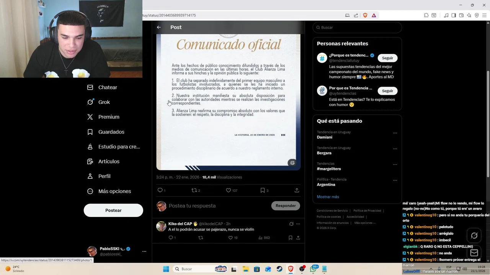Expand Más opciones footer link
Screen dimensions: 490x275
point(365,223)
